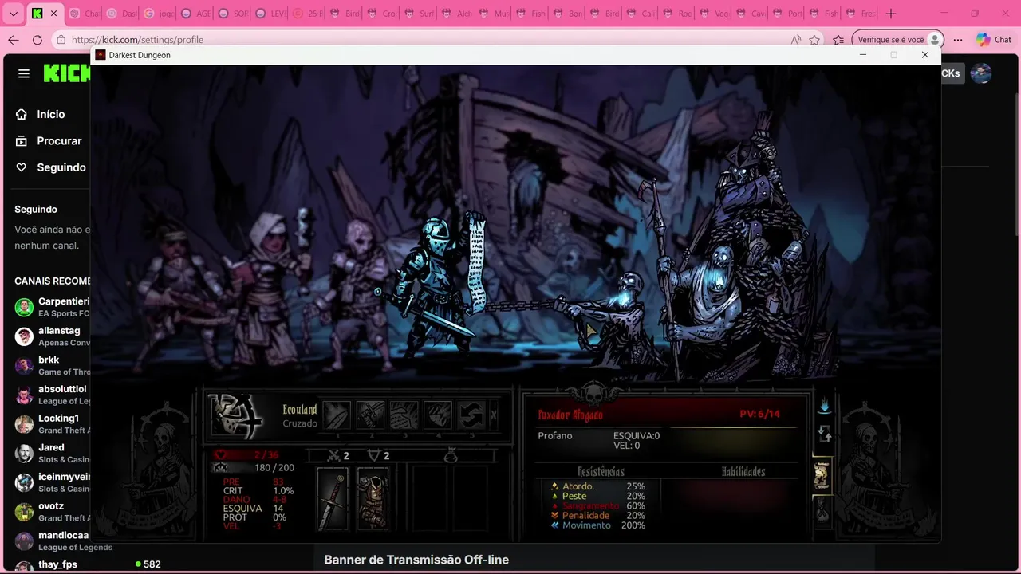Select the second combat skill numbered 2
Viewport: 1021px width, 574px height.
coord(370,415)
